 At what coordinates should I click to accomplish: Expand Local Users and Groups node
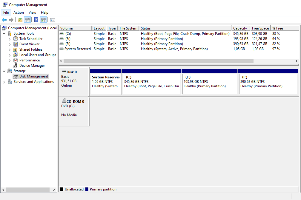coord(10,55)
